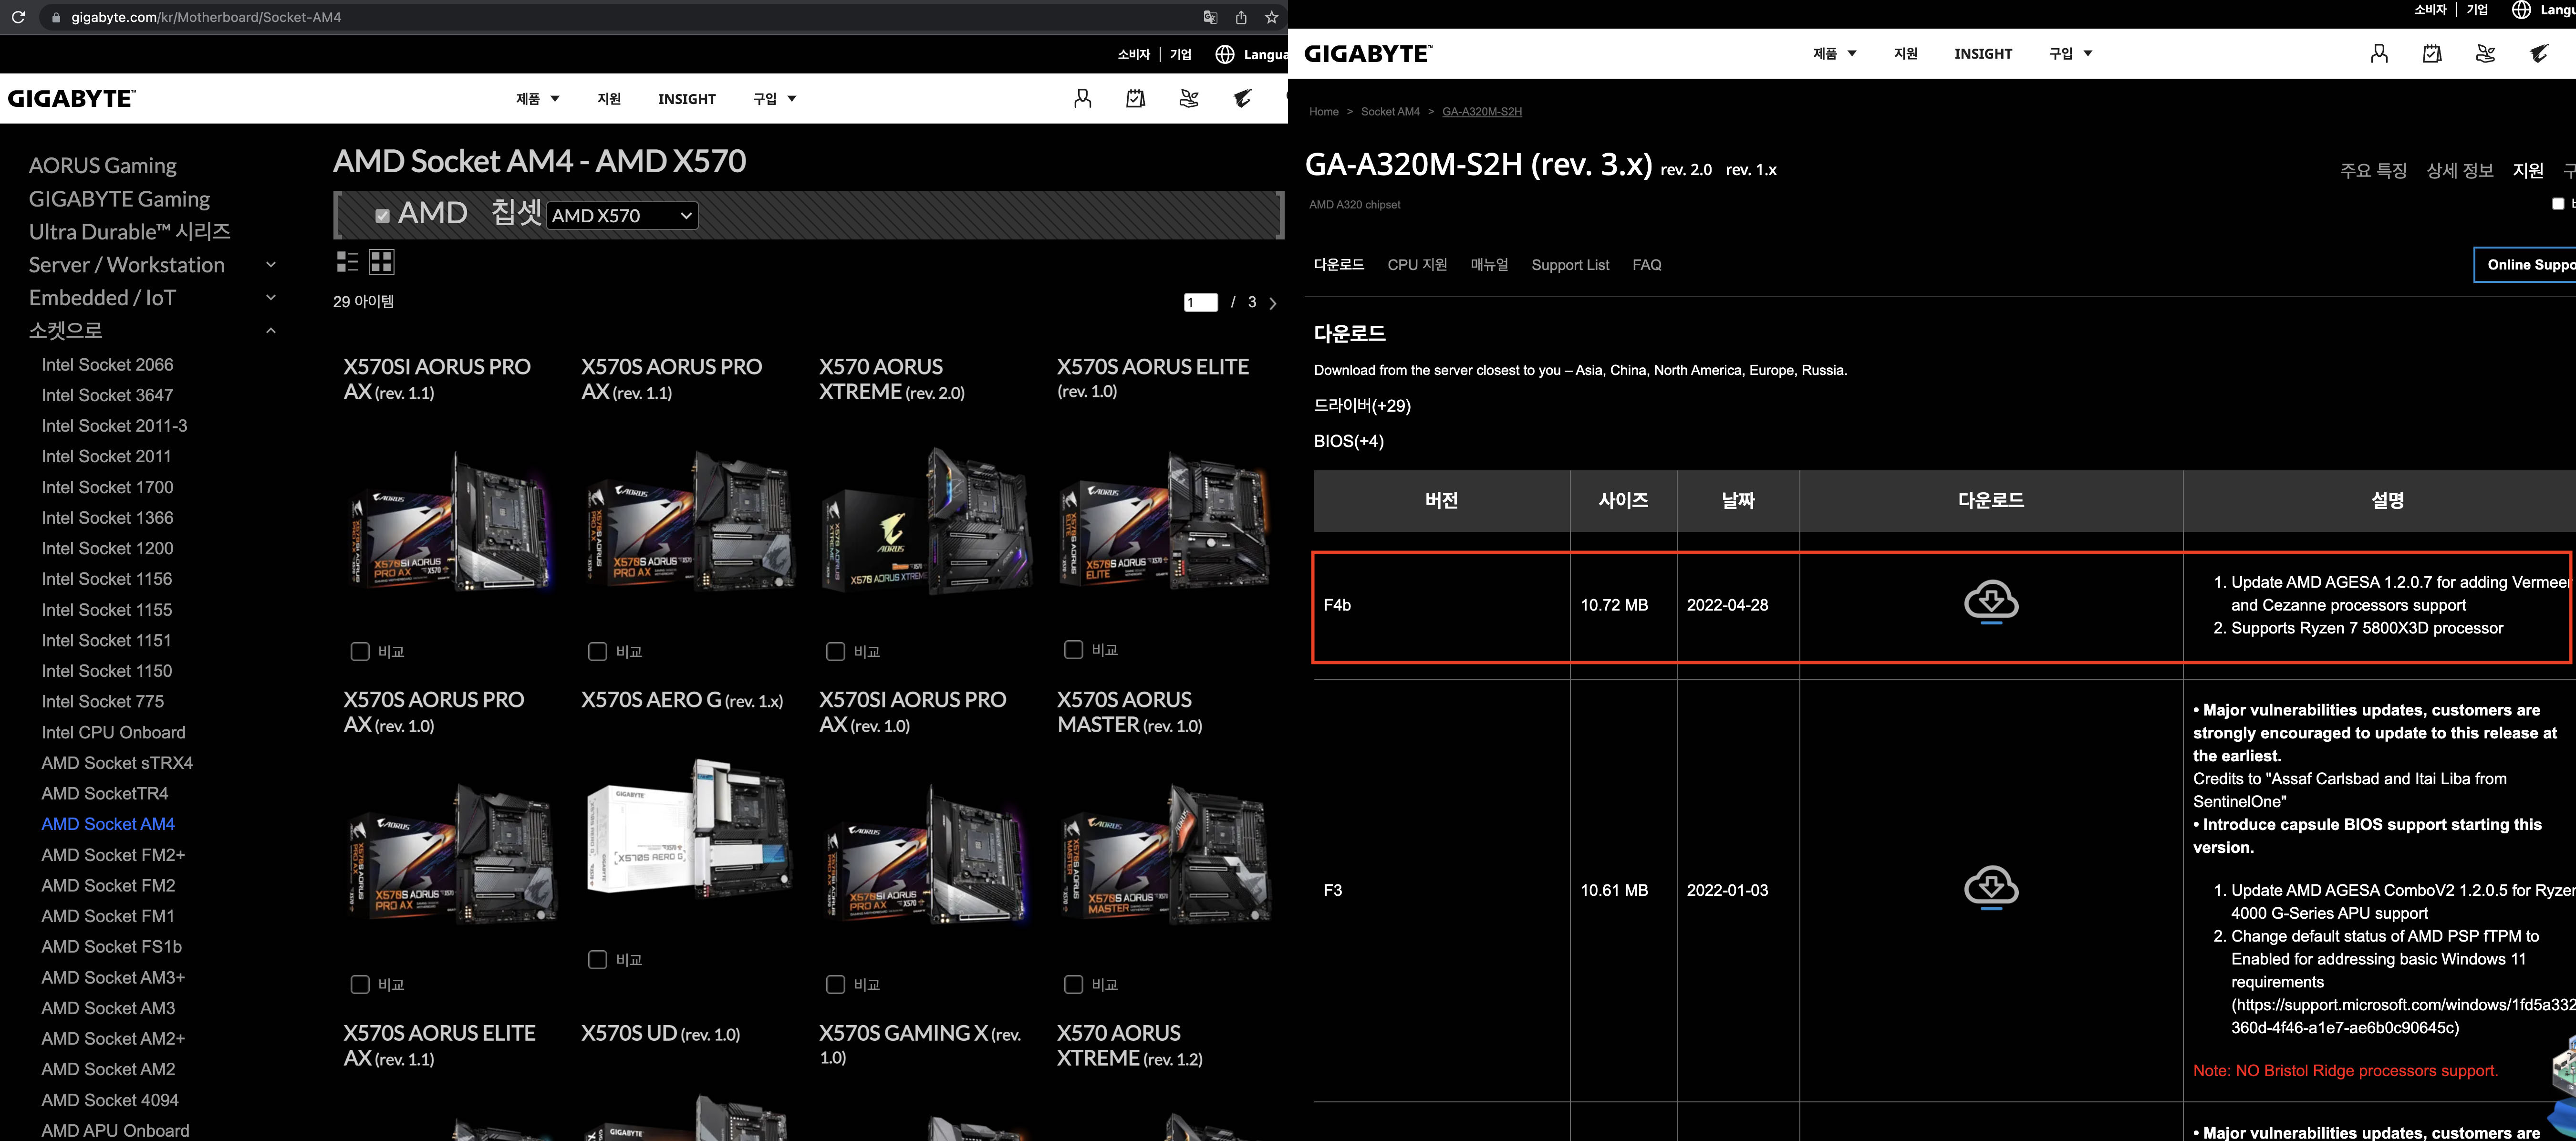Click GIGABYTE logo in left window
The width and height of the screenshot is (2576, 1141).
click(x=72, y=98)
